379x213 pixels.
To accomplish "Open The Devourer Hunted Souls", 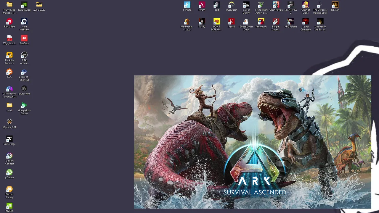I will pyautogui.click(x=320, y=5).
